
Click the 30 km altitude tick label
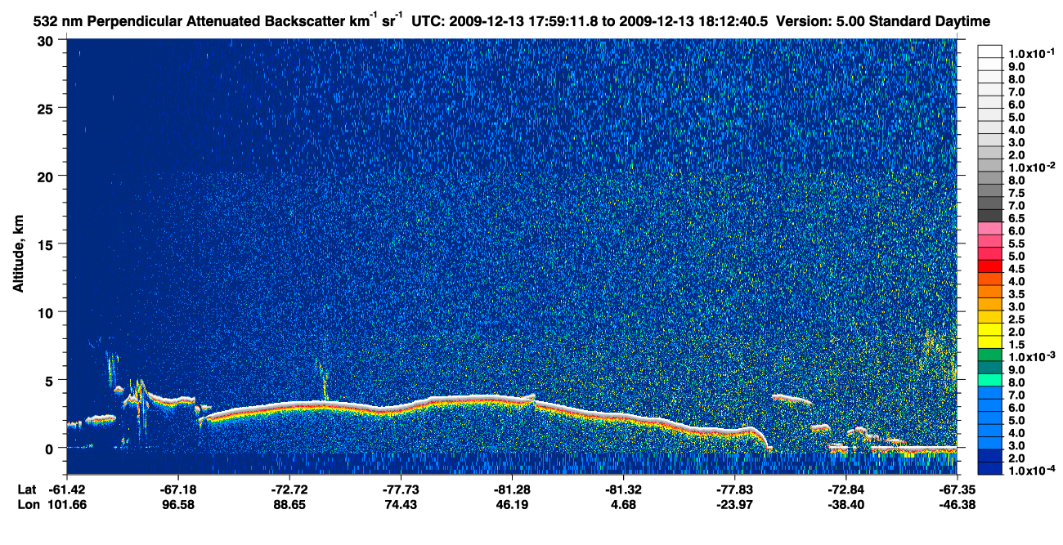point(47,40)
